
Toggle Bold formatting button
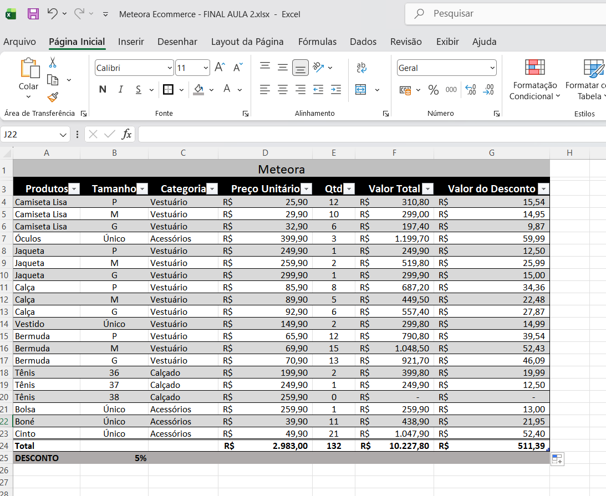point(103,89)
